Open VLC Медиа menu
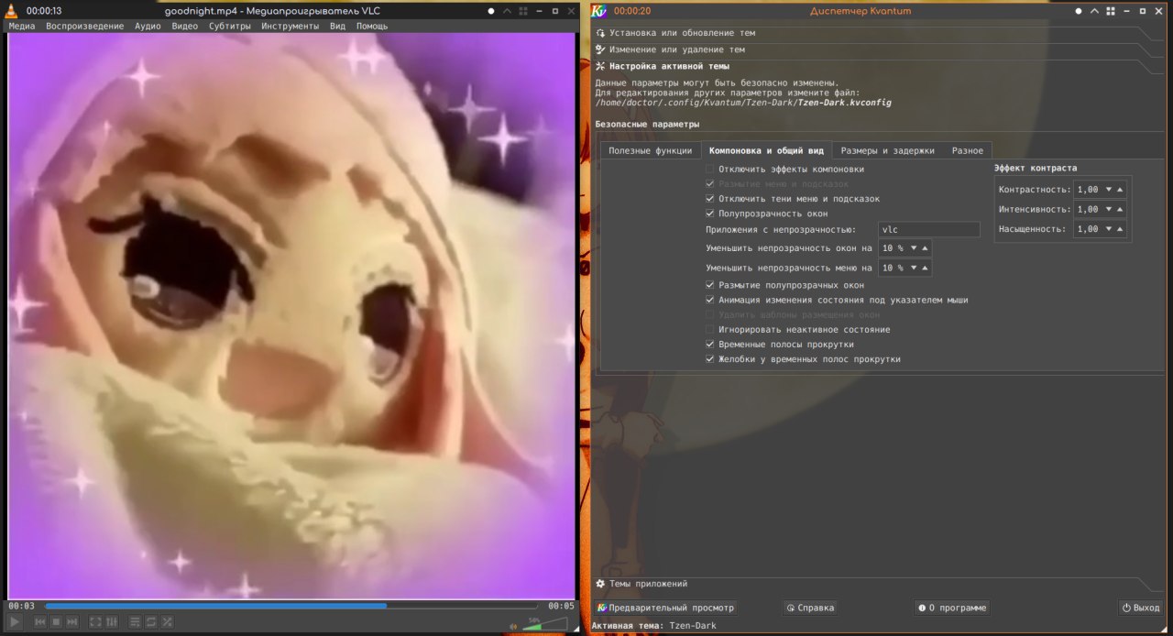Screen dimensions: 1173x636 coord(22,27)
